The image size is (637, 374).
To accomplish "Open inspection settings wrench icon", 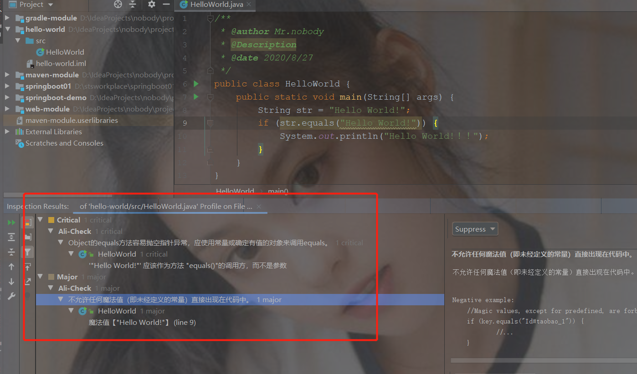I will 11,296.
